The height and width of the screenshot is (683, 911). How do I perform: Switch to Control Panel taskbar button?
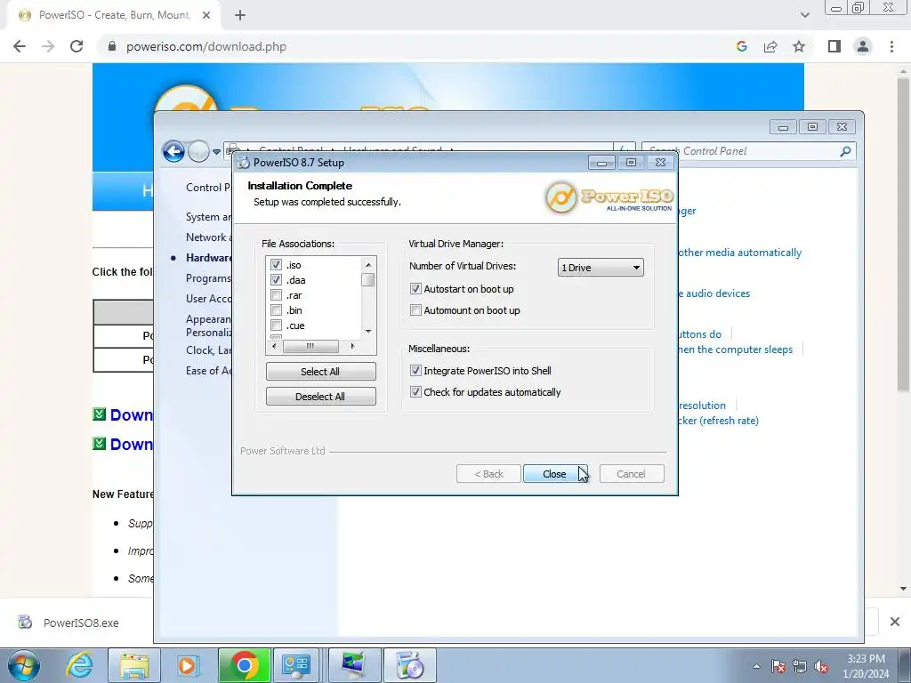(x=295, y=665)
